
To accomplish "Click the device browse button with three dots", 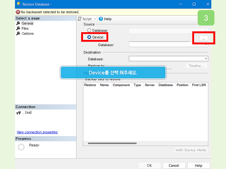I will pyautogui.click(x=204, y=38).
